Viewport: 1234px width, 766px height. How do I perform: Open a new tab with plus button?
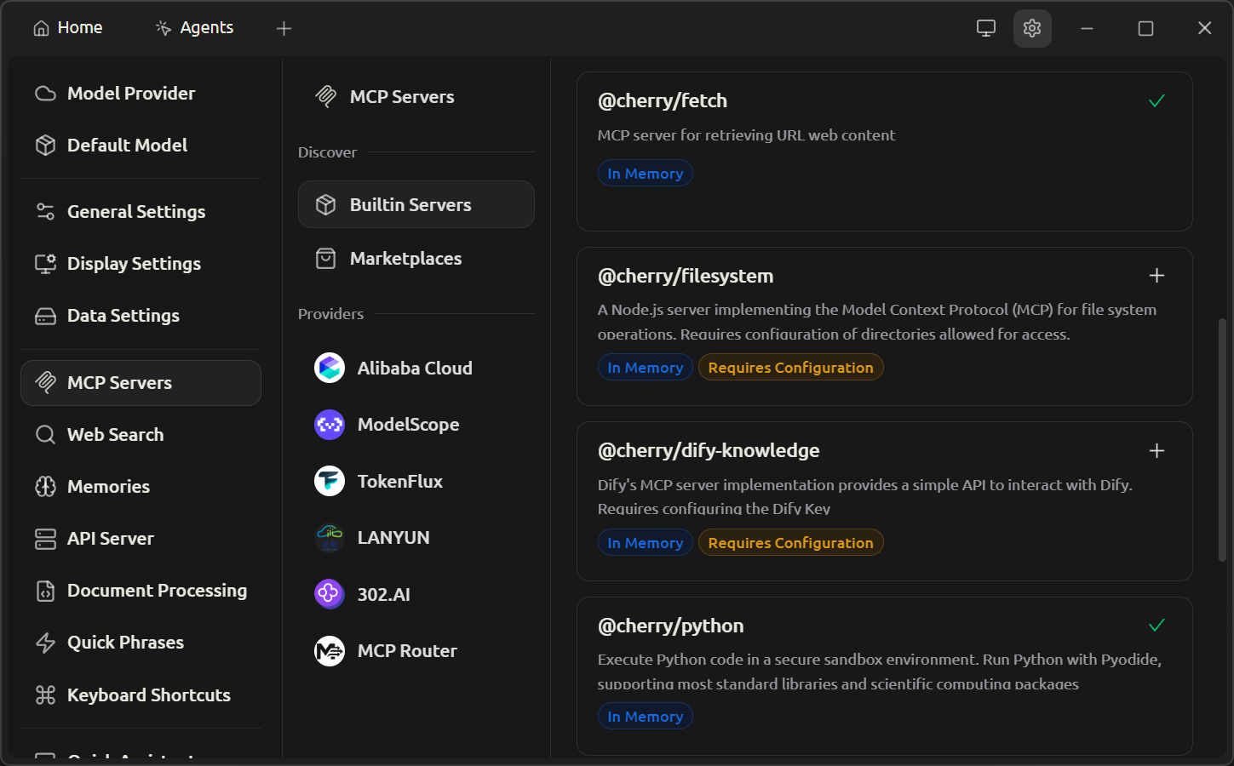click(x=284, y=29)
